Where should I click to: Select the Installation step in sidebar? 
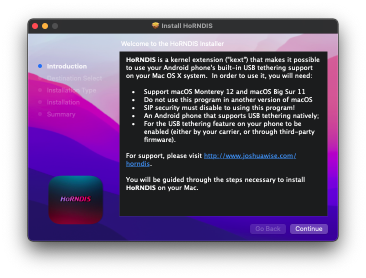pos(63,102)
